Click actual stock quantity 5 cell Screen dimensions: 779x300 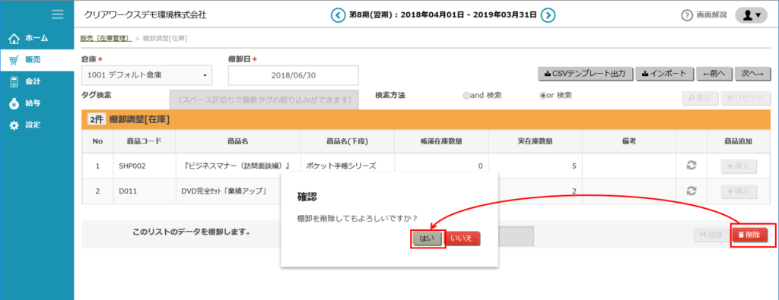[x=535, y=167]
